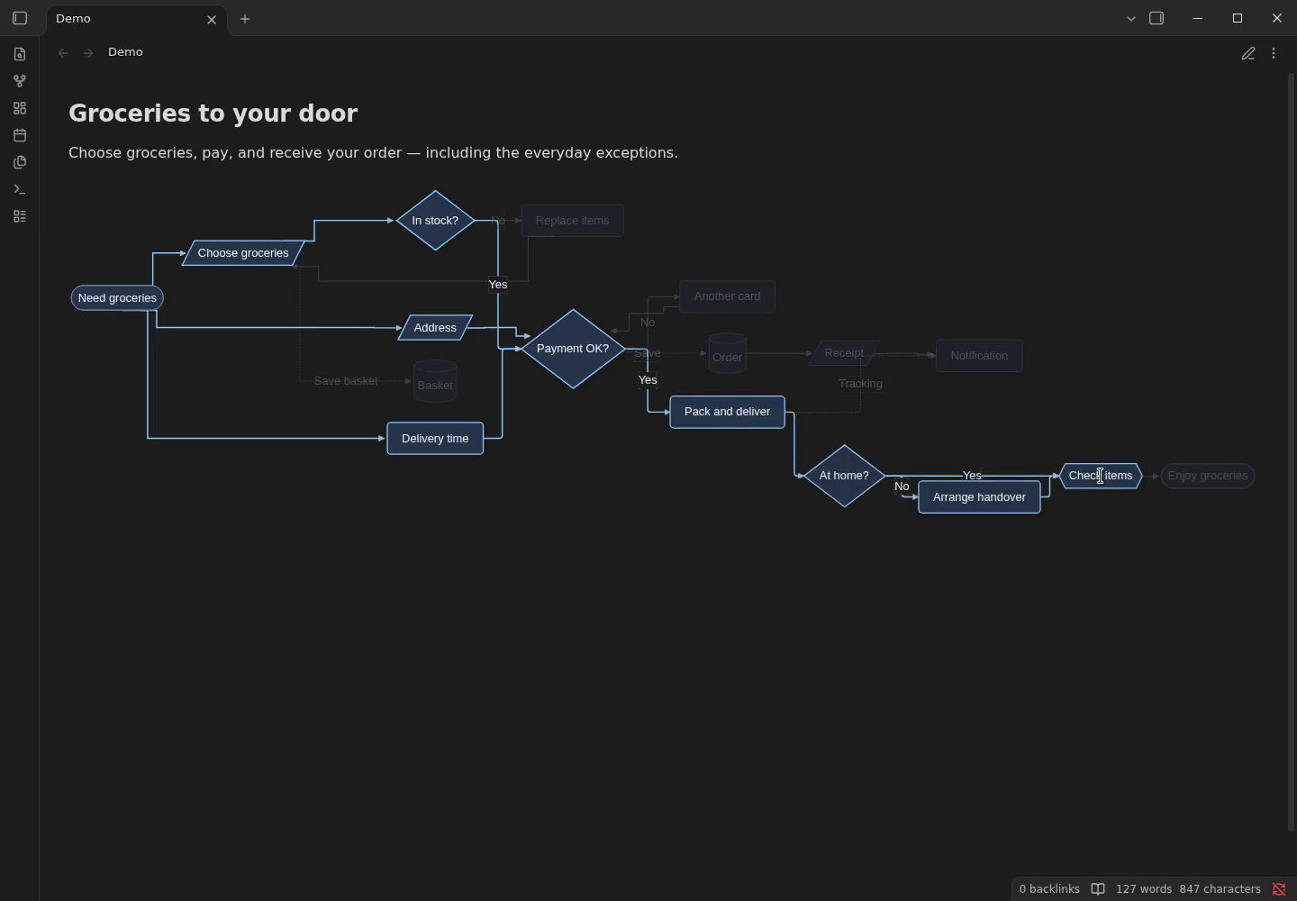
Task: Select the In stock? decision diamond
Action: 435,221
